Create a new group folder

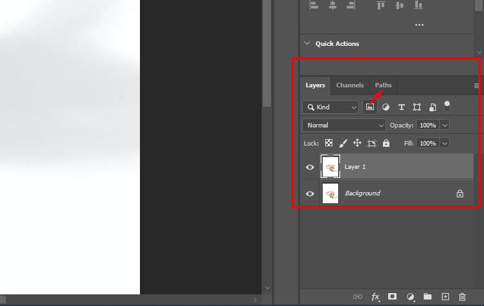click(x=428, y=296)
